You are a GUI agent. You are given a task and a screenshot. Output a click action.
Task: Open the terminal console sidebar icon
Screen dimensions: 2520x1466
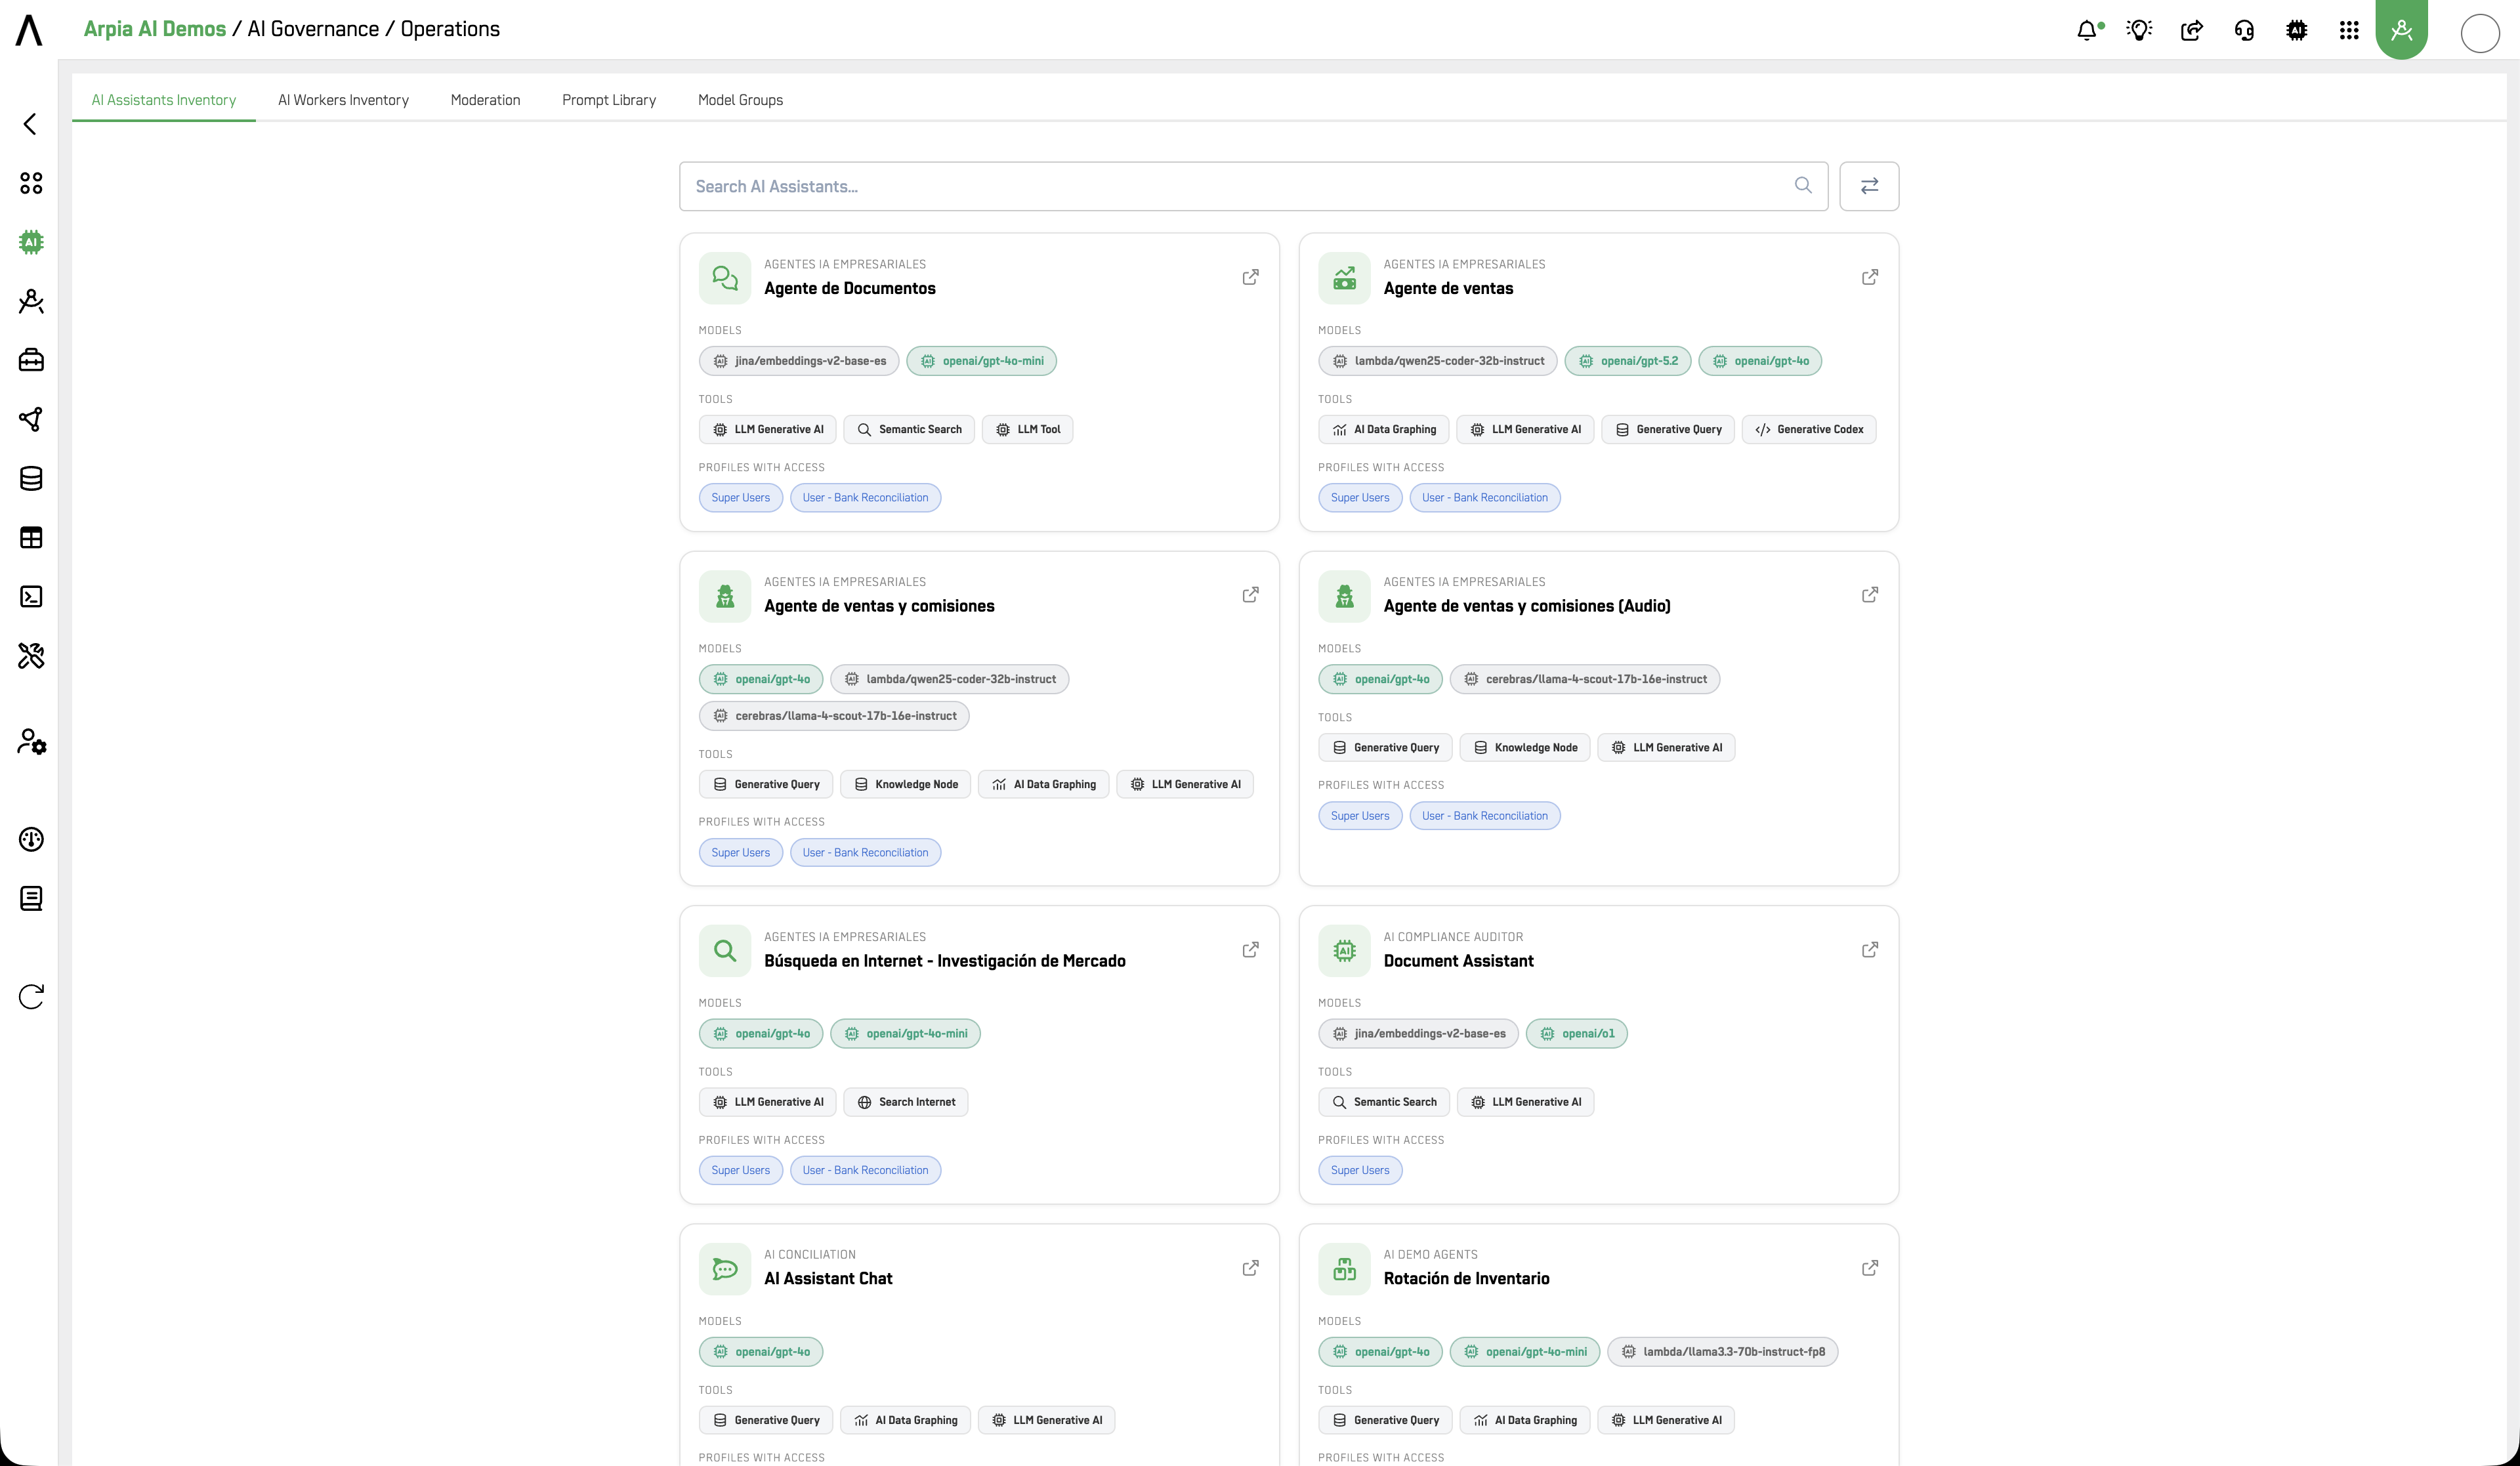point(31,596)
